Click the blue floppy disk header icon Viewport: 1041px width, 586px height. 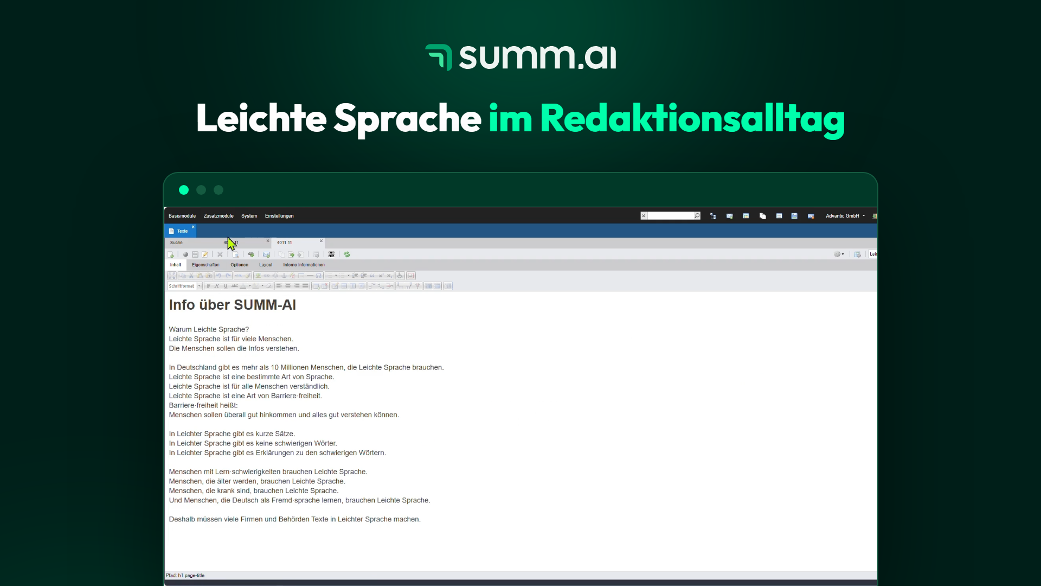(x=794, y=216)
